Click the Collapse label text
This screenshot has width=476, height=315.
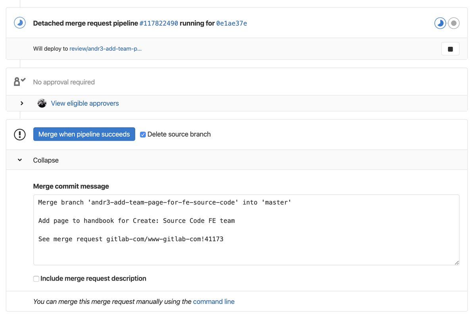(46, 160)
